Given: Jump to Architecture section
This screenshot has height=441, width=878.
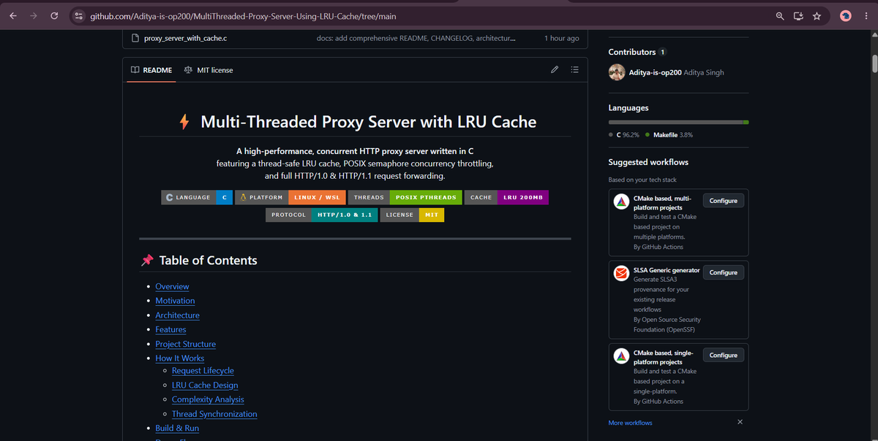Looking at the screenshot, I should 177,315.
